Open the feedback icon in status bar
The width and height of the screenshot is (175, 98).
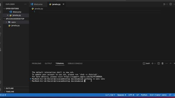tap(170, 95)
